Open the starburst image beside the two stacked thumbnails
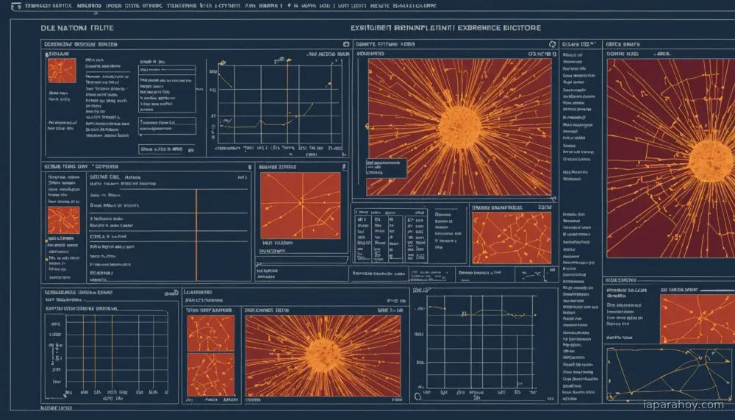This screenshot has width=735, height=420. 323,356
